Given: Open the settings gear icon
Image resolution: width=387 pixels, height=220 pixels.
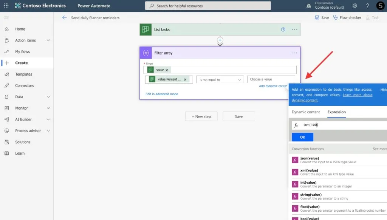Looking at the screenshot, I should click(354, 5).
